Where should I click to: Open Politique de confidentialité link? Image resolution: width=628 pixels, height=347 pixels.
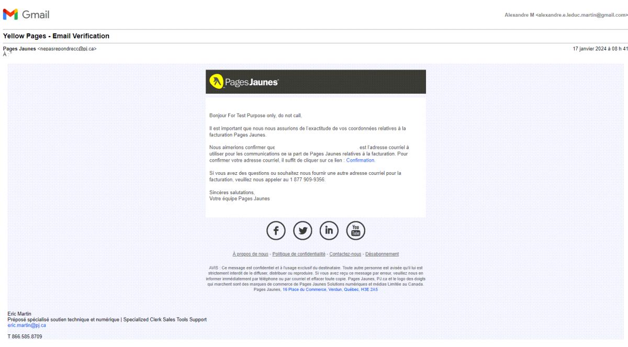tap(299, 254)
